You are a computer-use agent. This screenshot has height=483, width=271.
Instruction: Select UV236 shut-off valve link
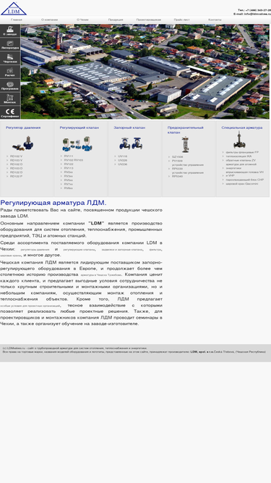pyautogui.click(x=123, y=164)
